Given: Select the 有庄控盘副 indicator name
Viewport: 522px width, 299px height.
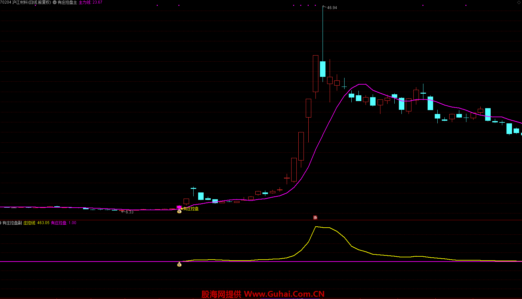Looking at the screenshot, I should (x=12, y=223).
